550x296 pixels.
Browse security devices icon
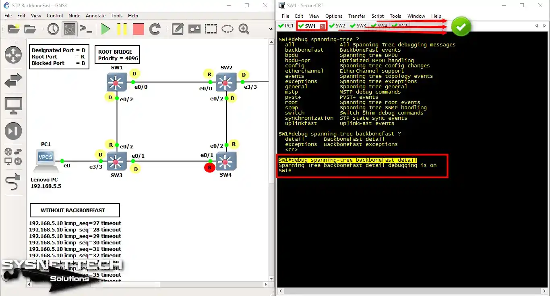click(13, 131)
